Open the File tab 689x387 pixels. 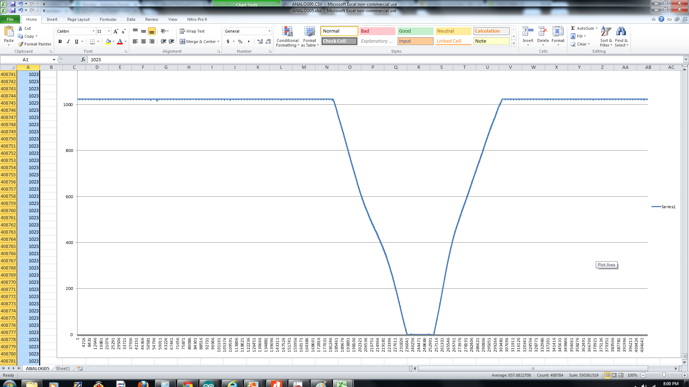click(10, 19)
